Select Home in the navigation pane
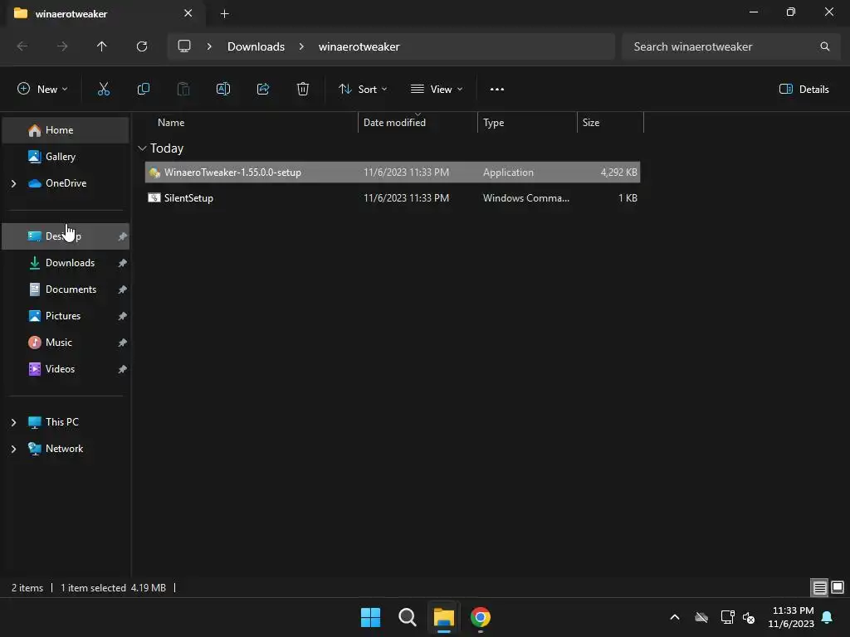Image resolution: width=850 pixels, height=637 pixels. (66, 130)
